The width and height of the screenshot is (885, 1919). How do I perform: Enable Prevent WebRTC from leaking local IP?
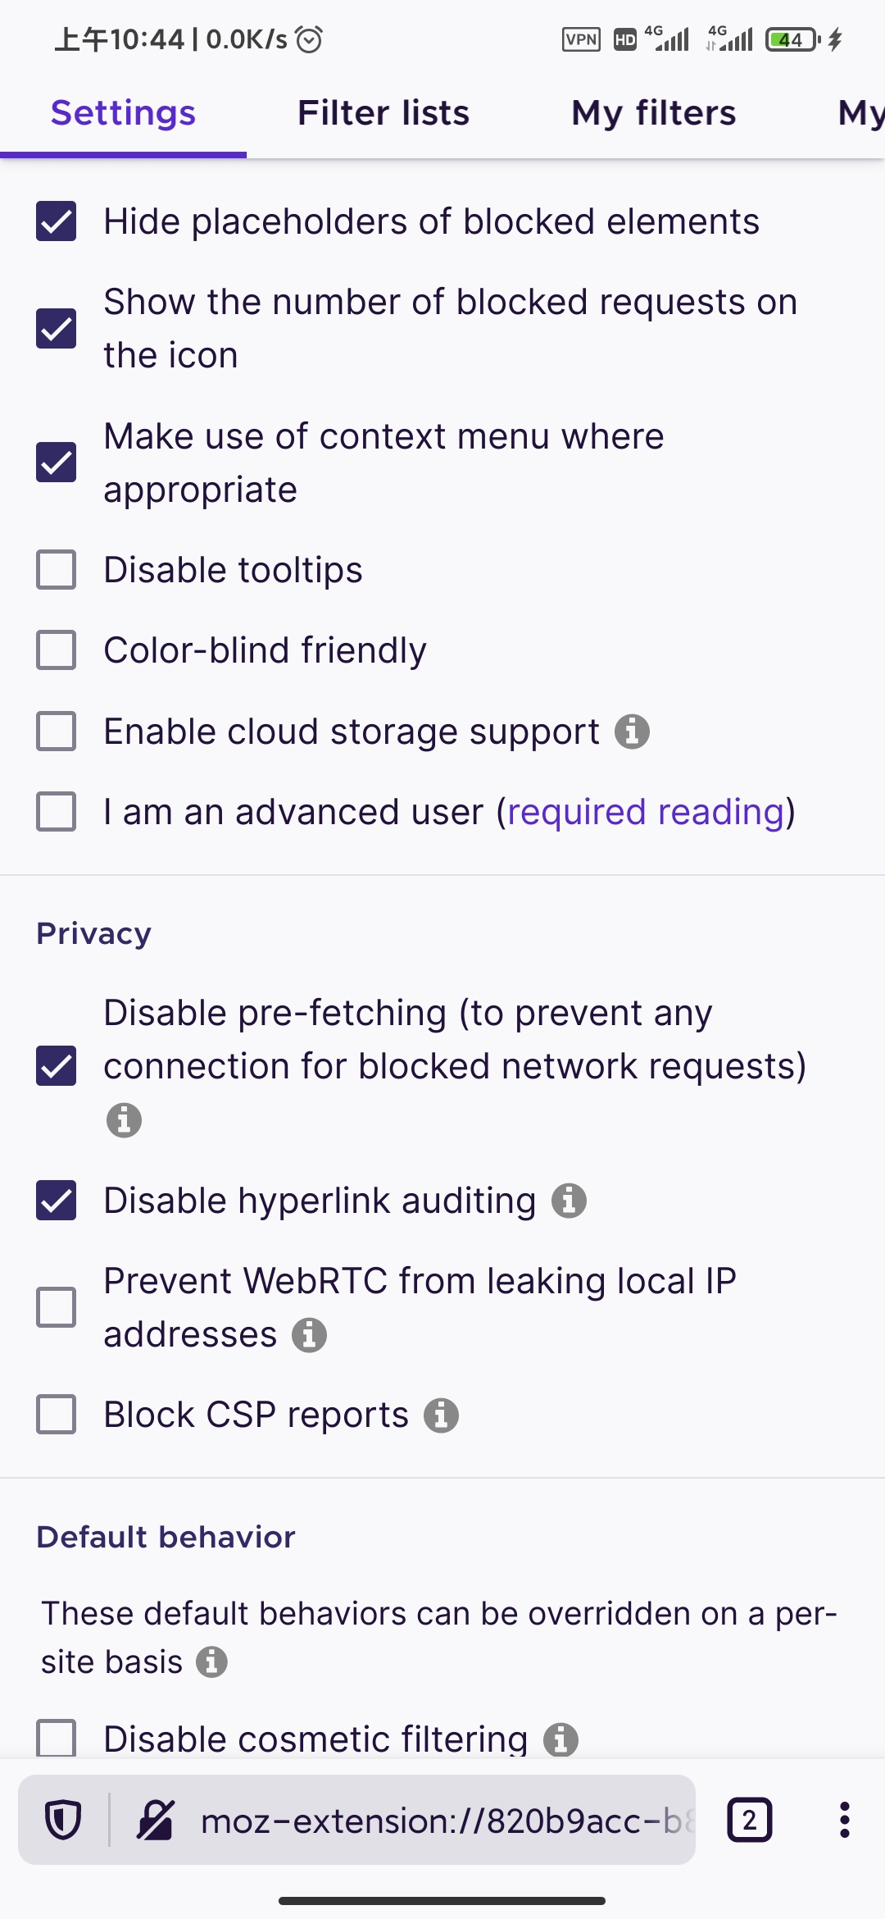(x=56, y=1307)
